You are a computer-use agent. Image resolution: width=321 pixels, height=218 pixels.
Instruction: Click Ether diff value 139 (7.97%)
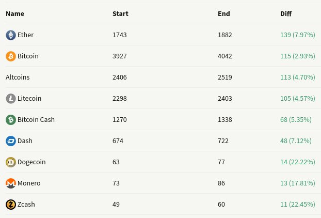pos(298,35)
